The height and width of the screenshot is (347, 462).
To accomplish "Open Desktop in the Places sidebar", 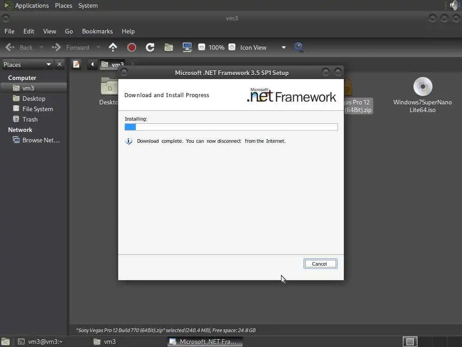I will [34, 98].
